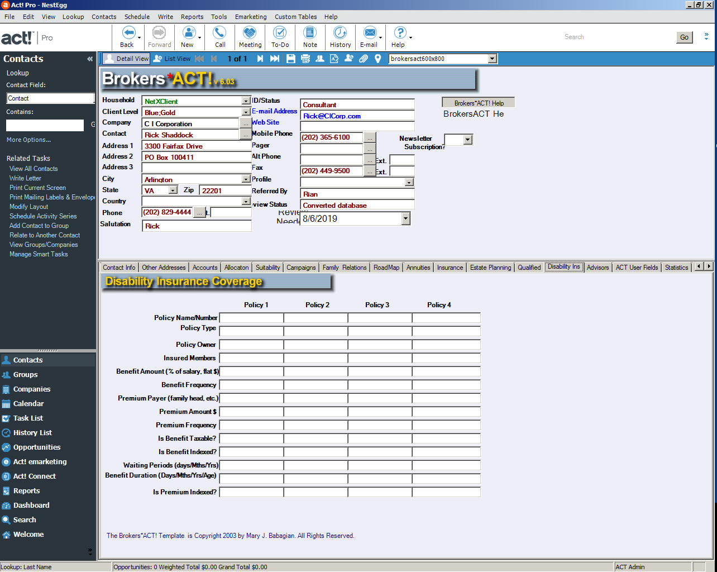This screenshot has height=572, width=717.
Task: Open the Schedule menu
Action: click(137, 17)
